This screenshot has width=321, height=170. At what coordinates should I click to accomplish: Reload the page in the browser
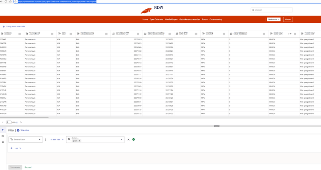tap(6, 2)
